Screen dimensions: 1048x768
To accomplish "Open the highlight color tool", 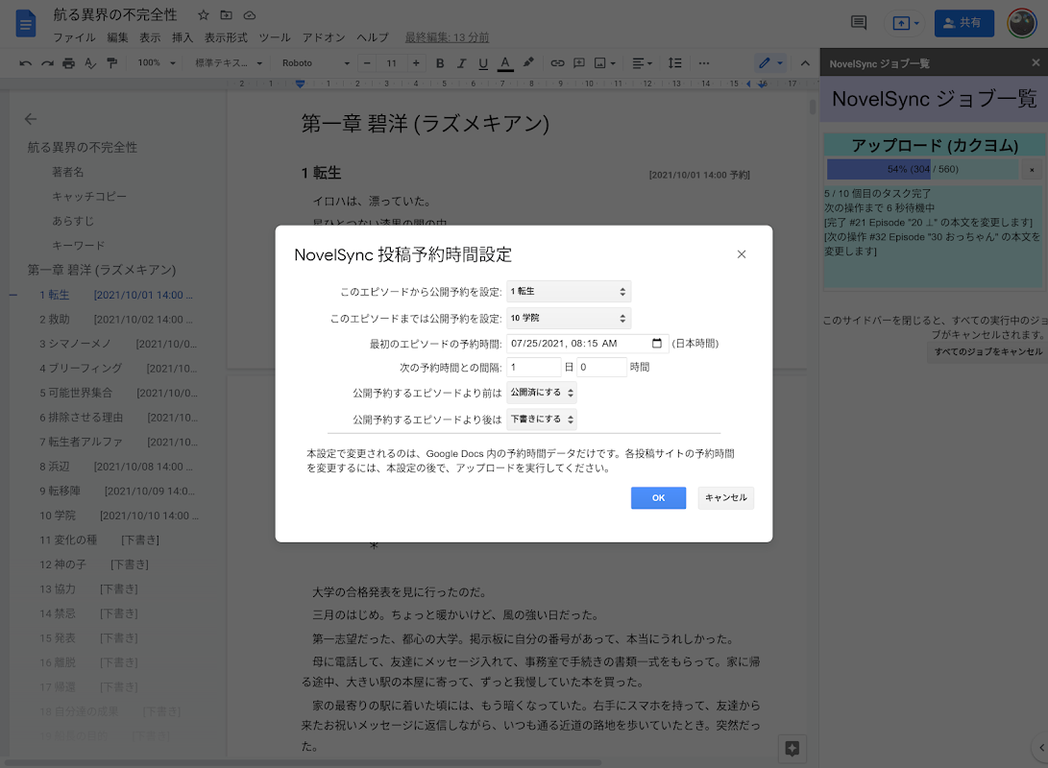I will click(x=528, y=62).
